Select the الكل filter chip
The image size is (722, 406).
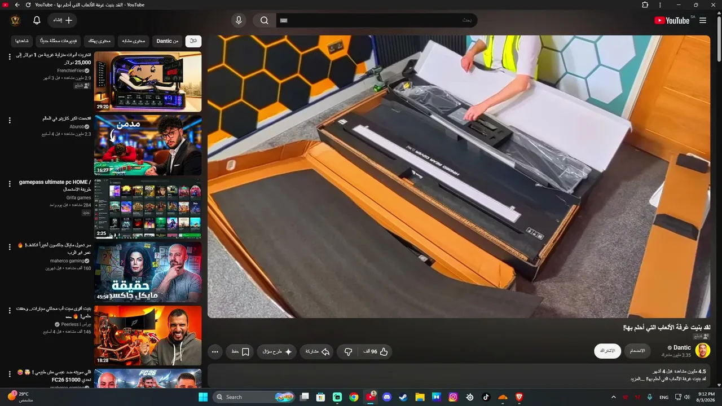(193, 41)
